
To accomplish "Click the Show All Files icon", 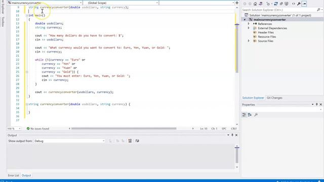I will [x=287, y=4].
